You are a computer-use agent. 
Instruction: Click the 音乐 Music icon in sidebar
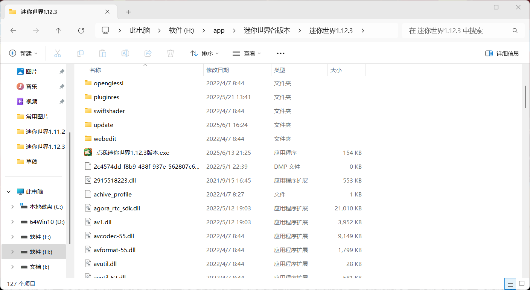(x=20, y=86)
